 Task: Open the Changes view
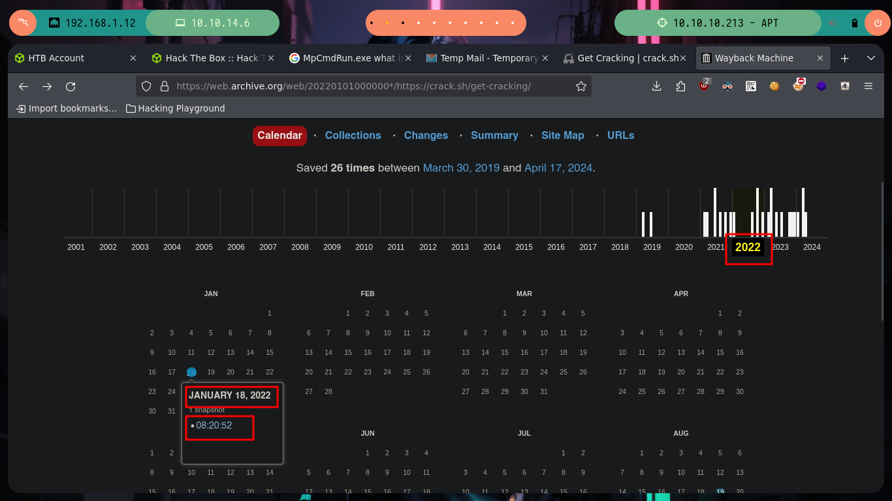[x=426, y=135]
